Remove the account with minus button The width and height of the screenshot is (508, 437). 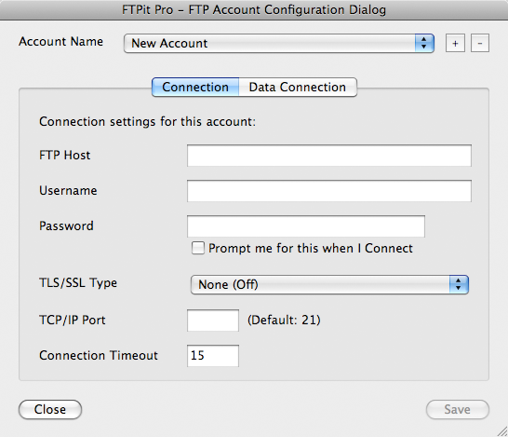coord(480,43)
